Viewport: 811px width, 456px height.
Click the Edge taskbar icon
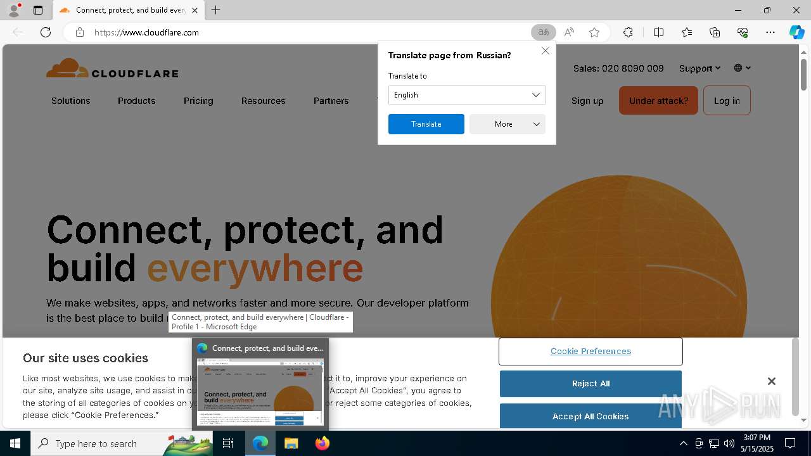(x=260, y=443)
